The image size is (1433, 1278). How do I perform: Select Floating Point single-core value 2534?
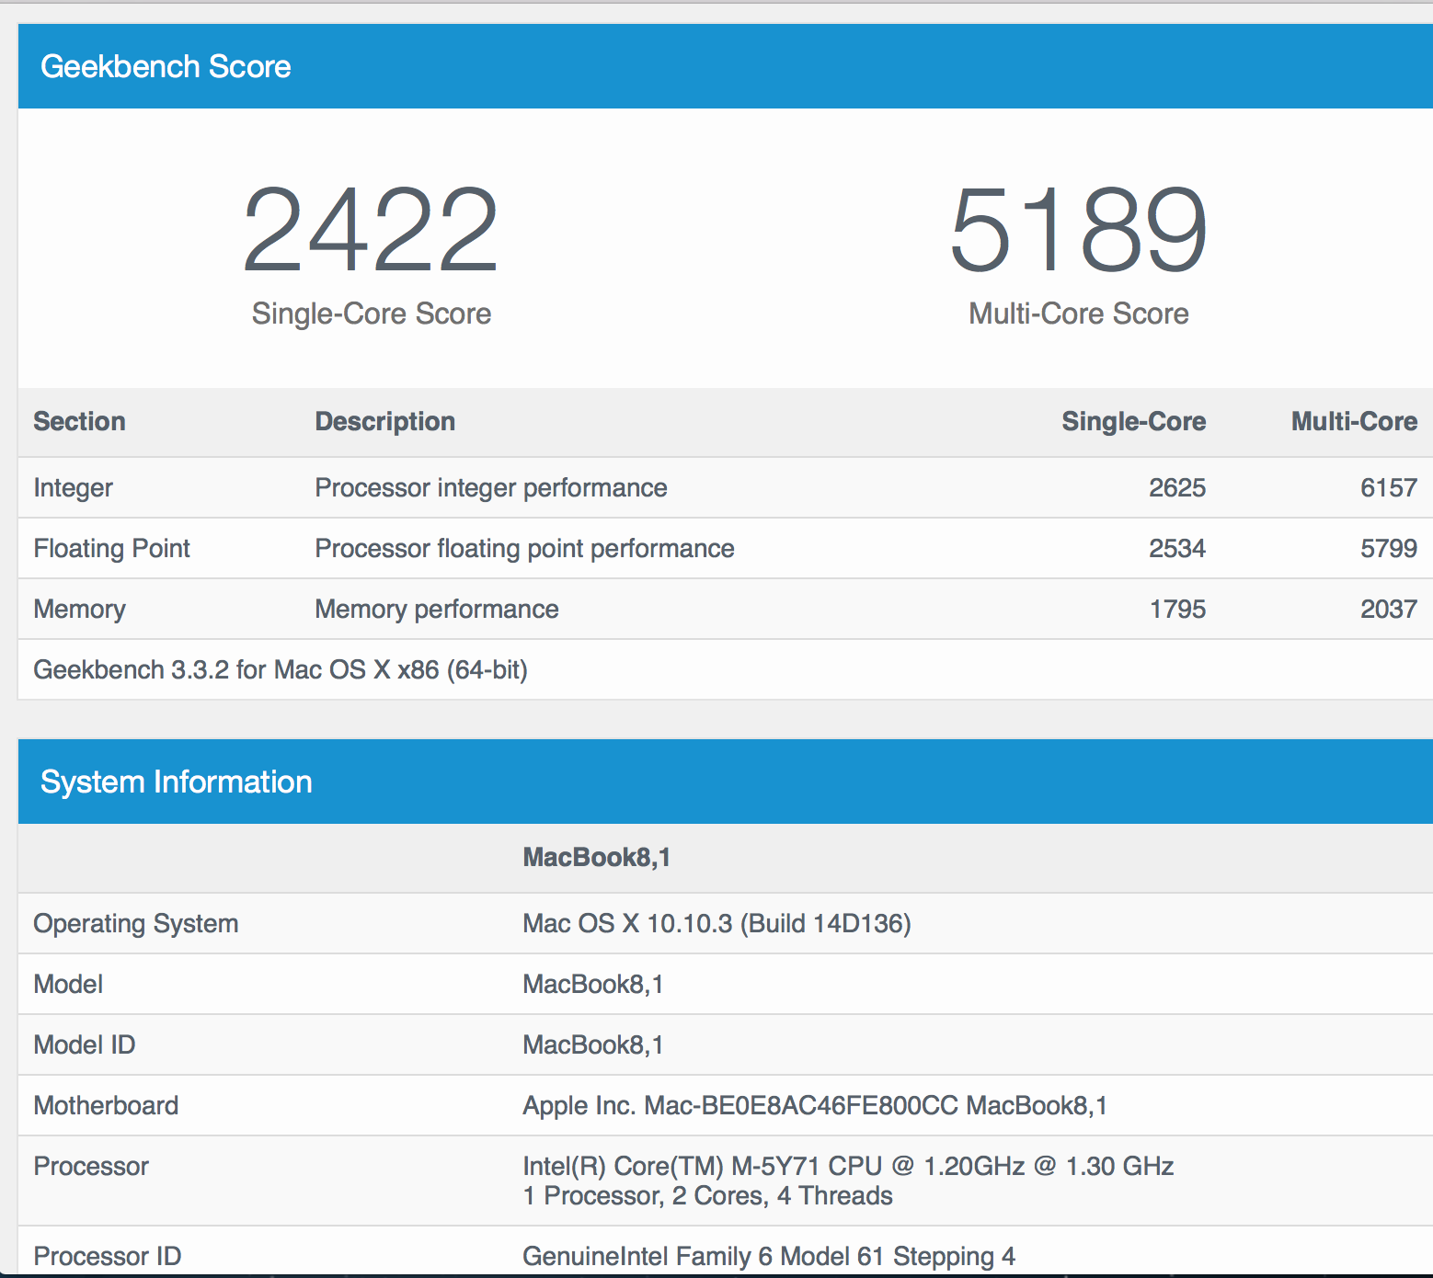[1177, 549]
